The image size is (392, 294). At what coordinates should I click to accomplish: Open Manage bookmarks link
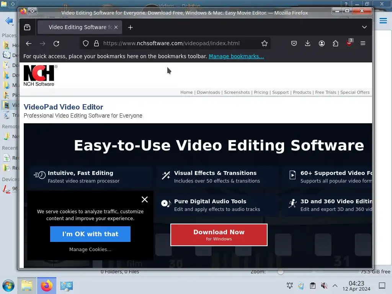236,56
